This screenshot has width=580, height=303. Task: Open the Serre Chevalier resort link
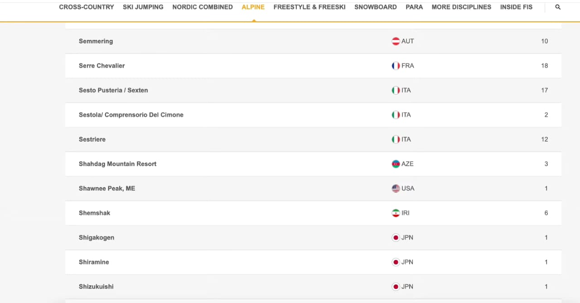101,66
